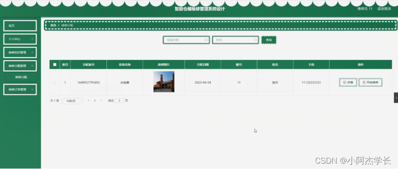This screenshot has height=169, width=398.
Task: Focus the 设备名称 search input
Action: (x=186, y=40)
